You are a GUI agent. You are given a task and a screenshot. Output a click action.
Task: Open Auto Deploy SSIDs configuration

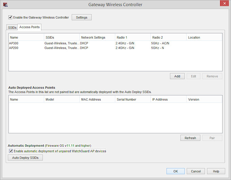pos(25,158)
